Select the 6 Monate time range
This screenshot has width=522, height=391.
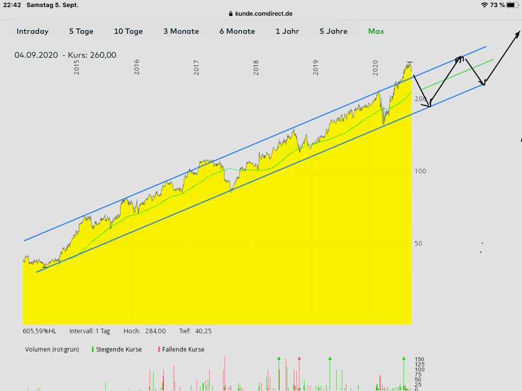pyautogui.click(x=237, y=31)
